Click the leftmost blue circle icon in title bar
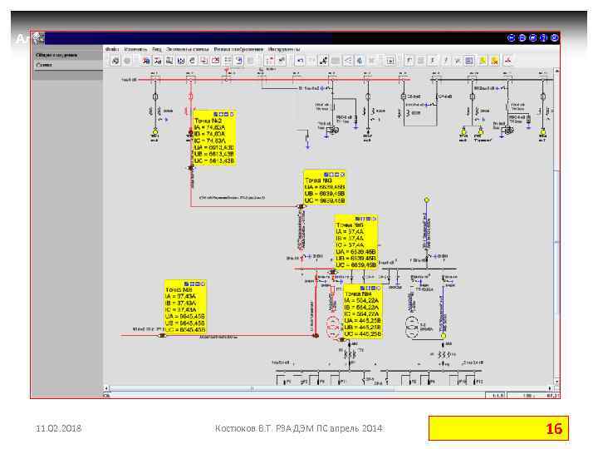The width and height of the screenshot is (598, 449). 511,37
